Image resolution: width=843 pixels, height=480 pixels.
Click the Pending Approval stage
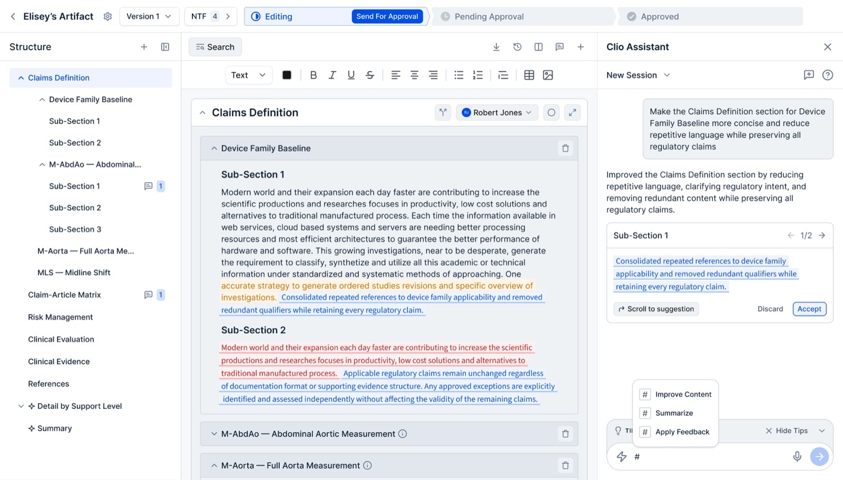coord(523,16)
